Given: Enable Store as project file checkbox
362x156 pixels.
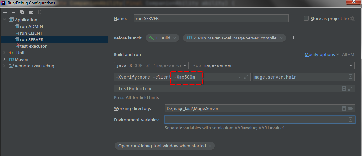Looking at the screenshot, I should [306, 19].
